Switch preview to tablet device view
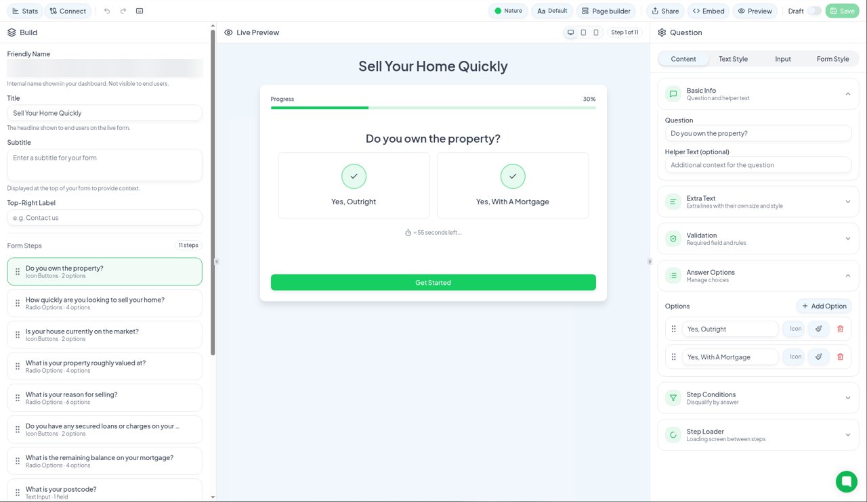Screen dimensions: 867x502 tap(583, 32)
